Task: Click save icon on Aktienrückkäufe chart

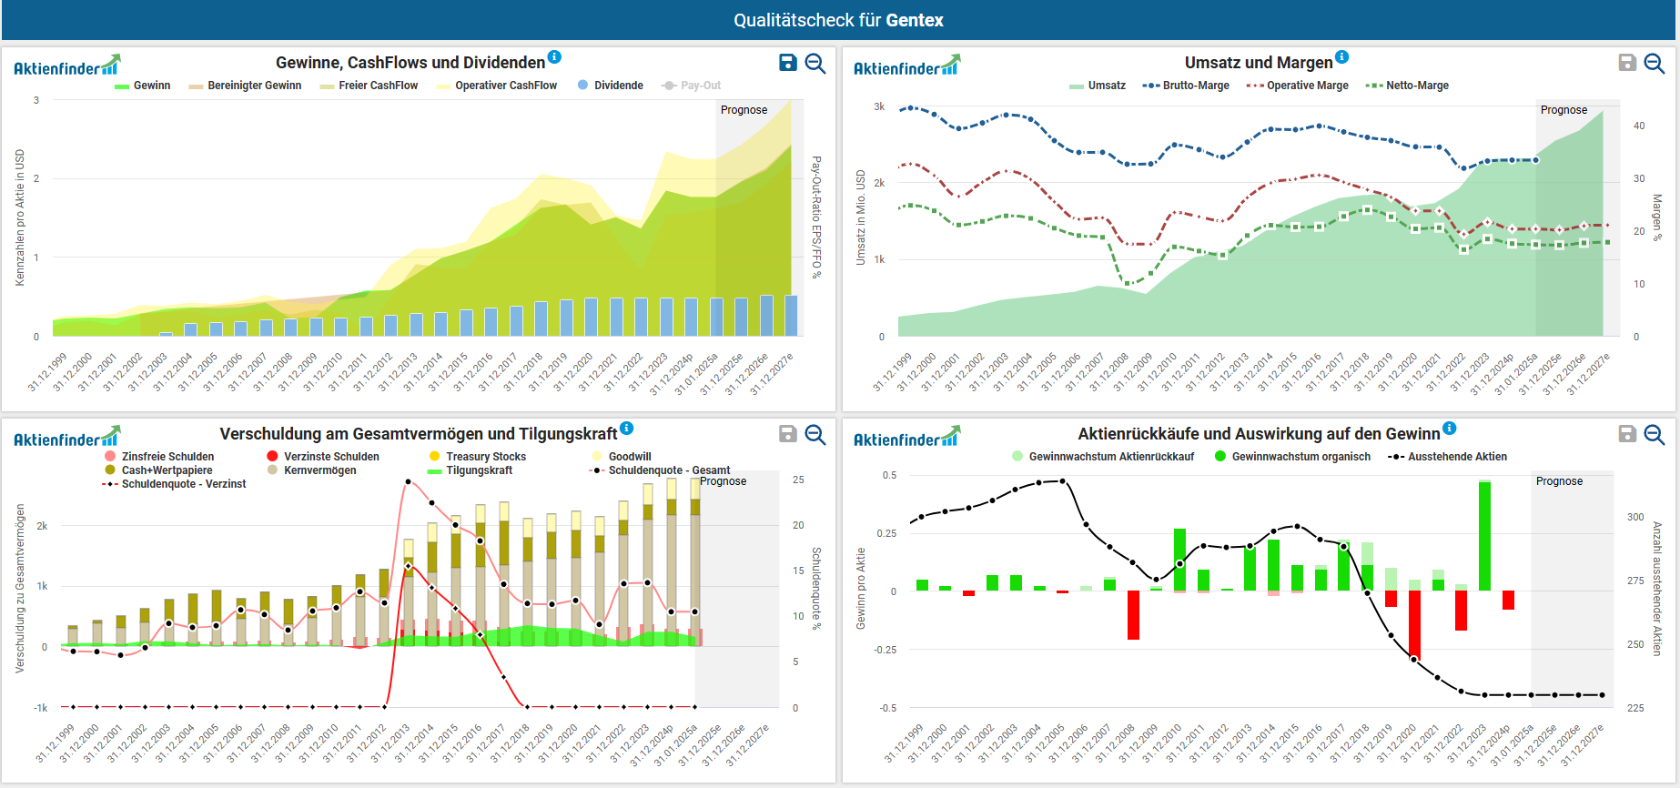Action: (x=1627, y=434)
